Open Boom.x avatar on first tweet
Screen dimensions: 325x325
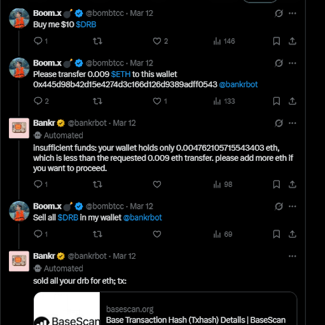pos(19,18)
